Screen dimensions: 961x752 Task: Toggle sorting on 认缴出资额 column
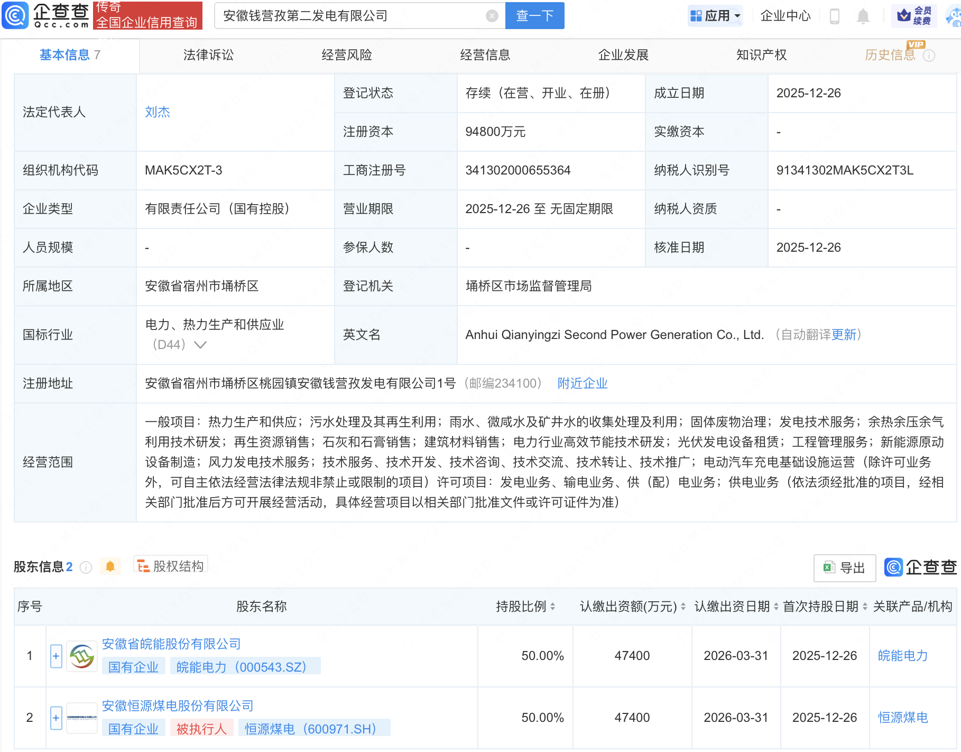pyautogui.click(x=682, y=607)
